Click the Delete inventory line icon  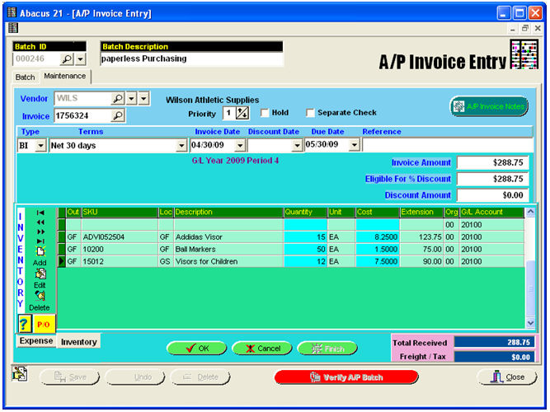click(x=40, y=297)
